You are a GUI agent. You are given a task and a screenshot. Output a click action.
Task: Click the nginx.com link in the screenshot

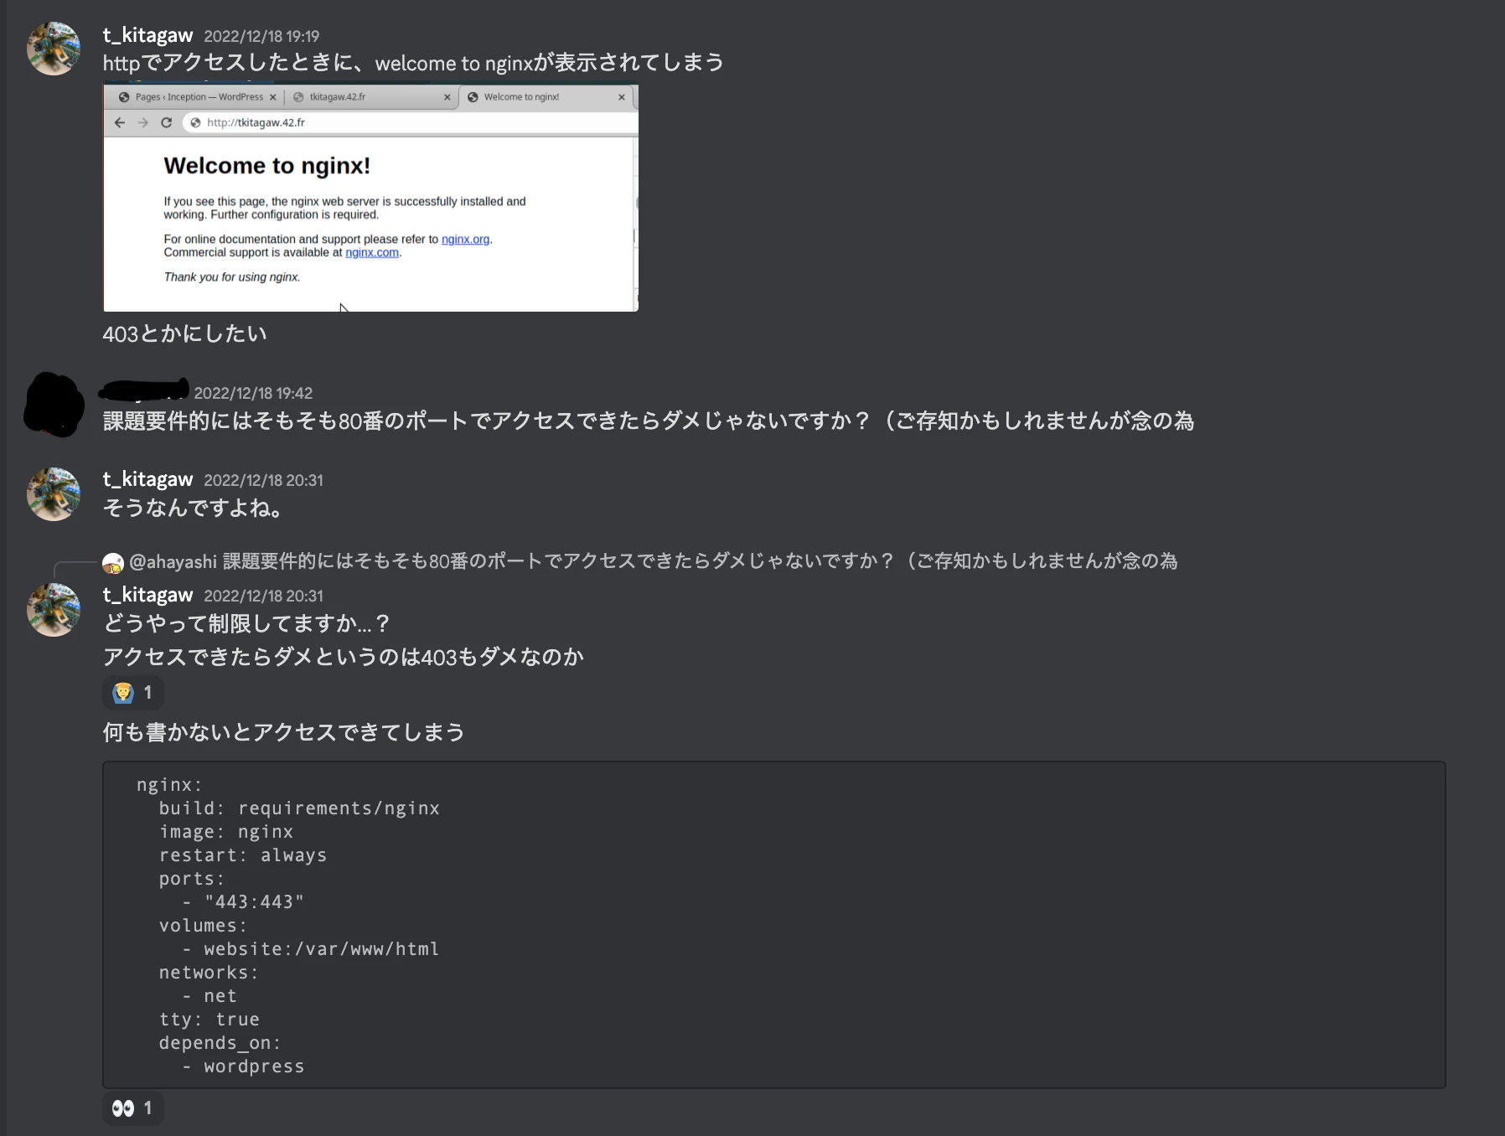[x=372, y=252]
